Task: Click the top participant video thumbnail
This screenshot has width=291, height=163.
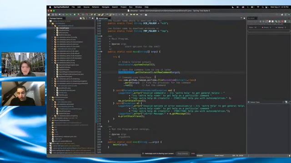Action: [23, 64]
